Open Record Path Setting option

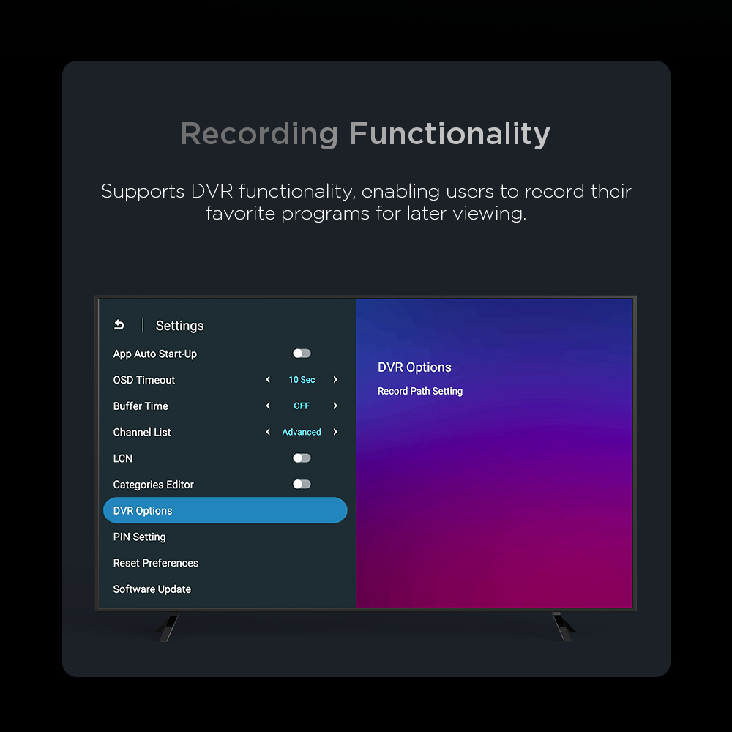tap(419, 391)
